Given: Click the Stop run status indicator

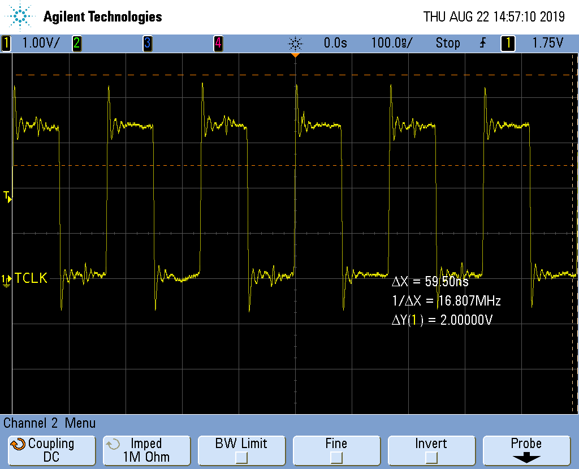Looking at the screenshot, I should pos(447,43).
